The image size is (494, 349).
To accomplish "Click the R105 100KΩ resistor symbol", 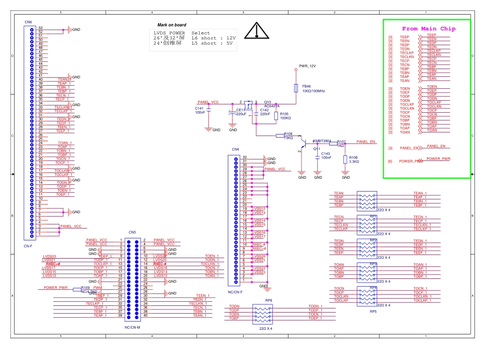I will (276, 115).
